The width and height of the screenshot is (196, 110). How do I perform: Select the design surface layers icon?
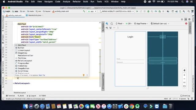pyautogui.click(x=107, y=24)
